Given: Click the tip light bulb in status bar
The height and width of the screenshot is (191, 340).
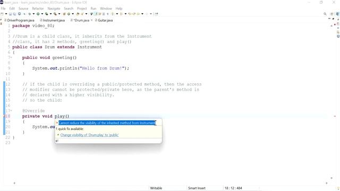Looking at the screenshot, I should pyautogui.click(x=338, y=188).
